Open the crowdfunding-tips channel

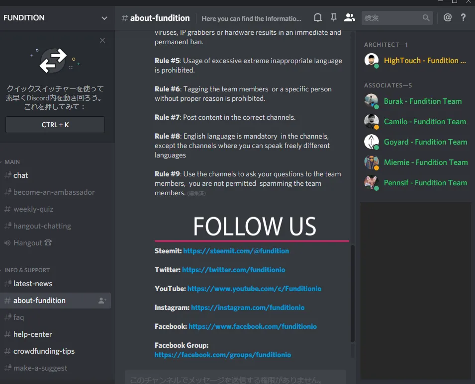(x=55, y=351)
